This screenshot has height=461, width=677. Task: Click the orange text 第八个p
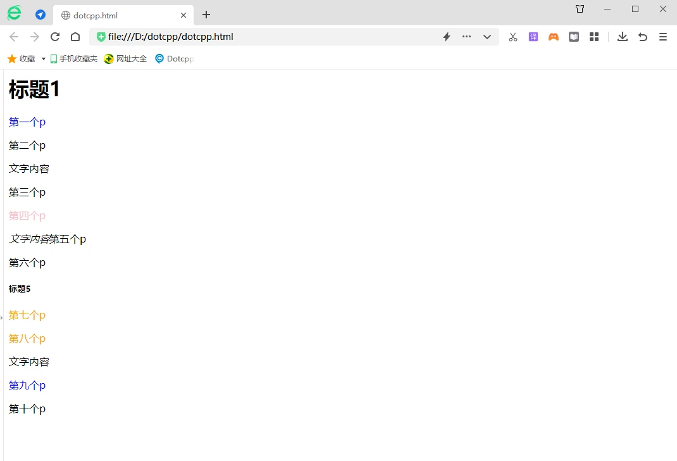[x=27, y=339]
